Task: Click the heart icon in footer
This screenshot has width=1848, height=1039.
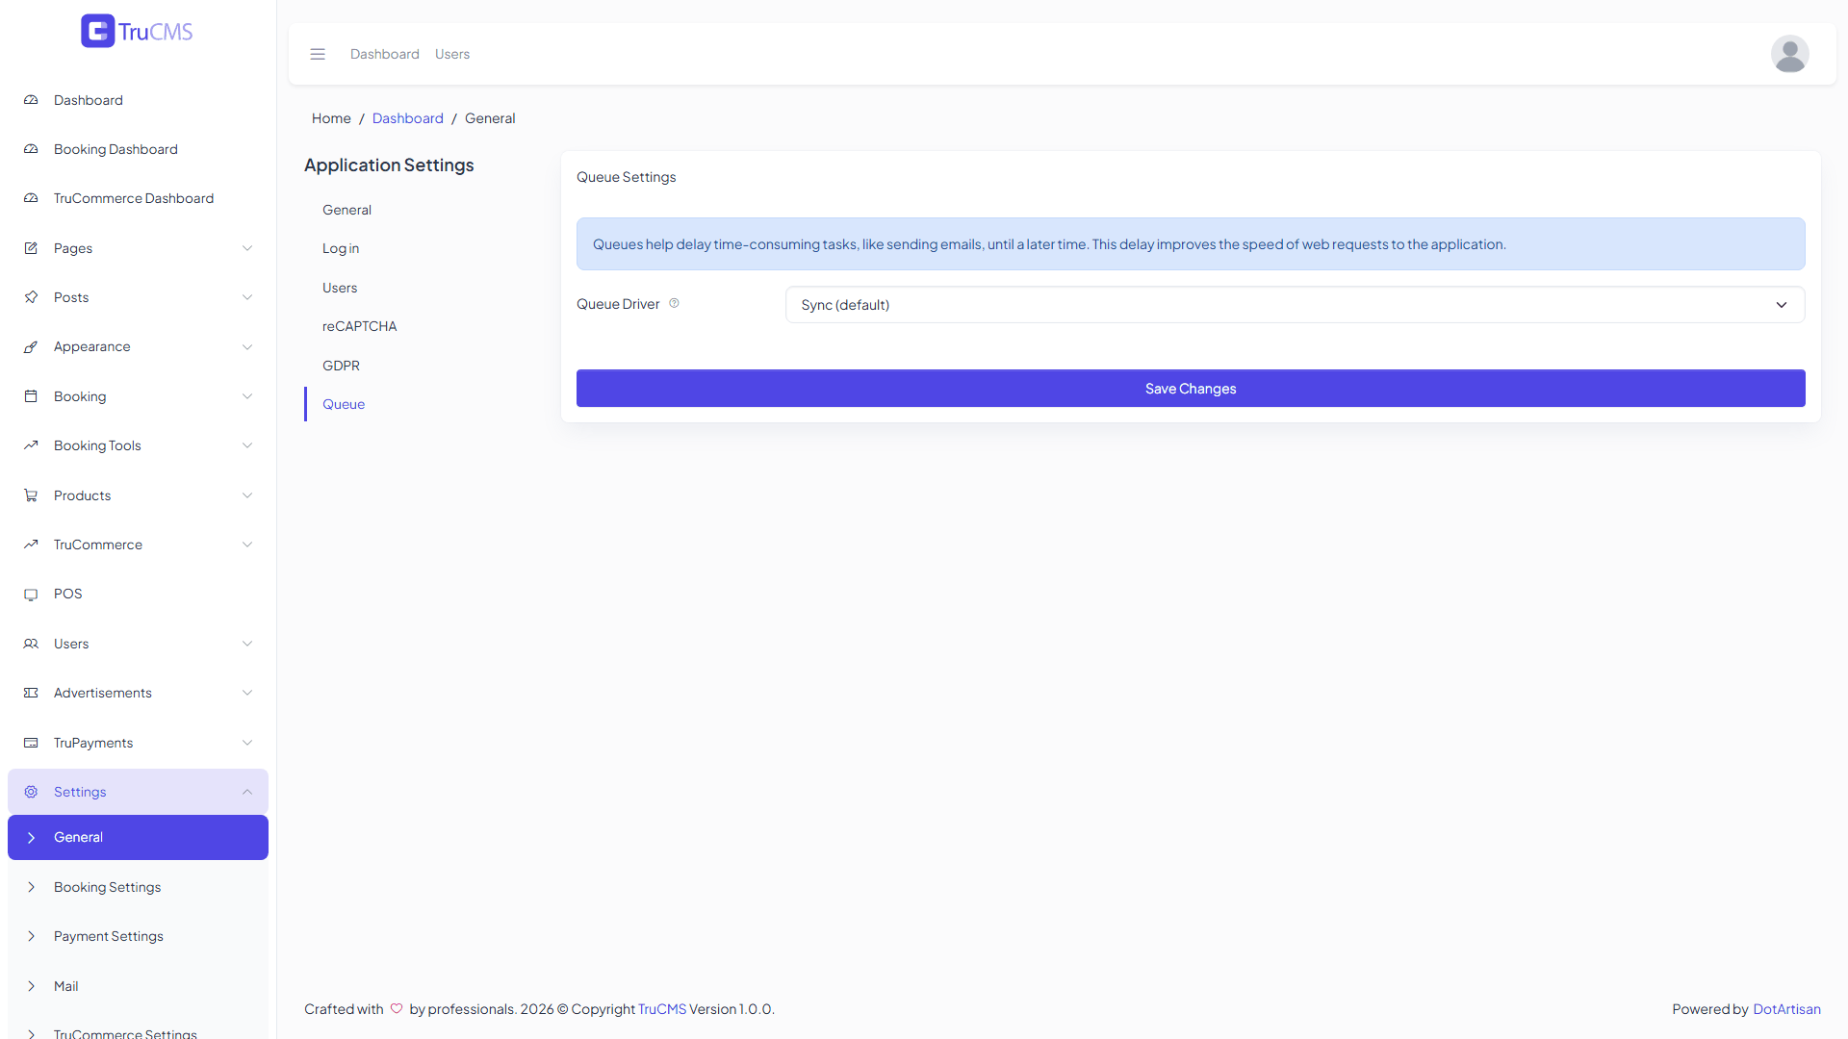Action: point(397,1008)
